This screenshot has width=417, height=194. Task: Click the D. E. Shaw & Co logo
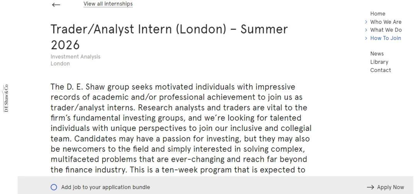[6, 98]
